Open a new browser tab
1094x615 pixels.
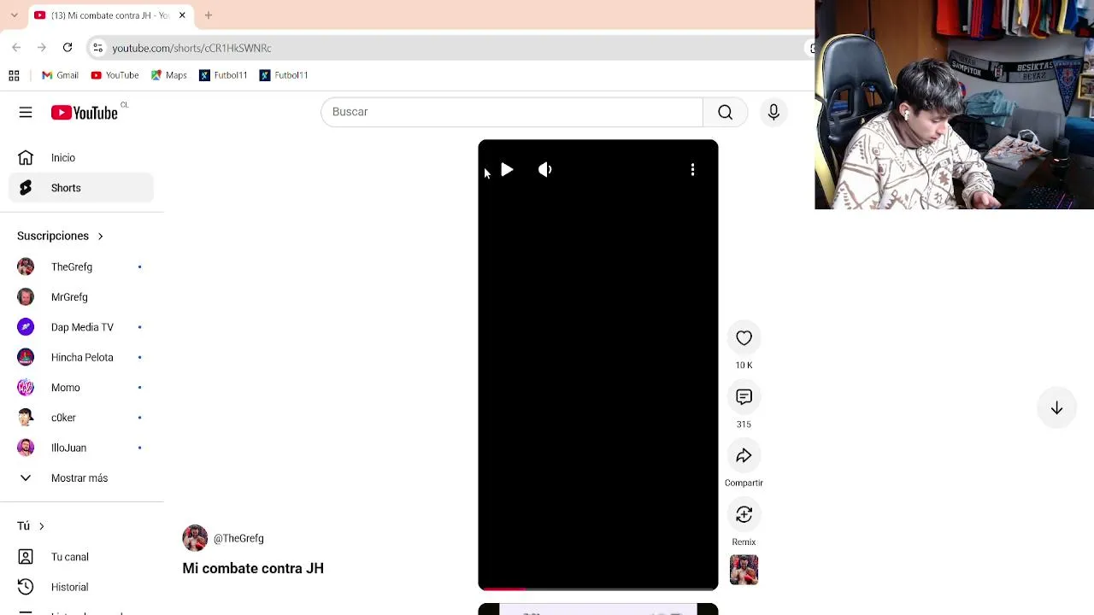coord(208,15)
